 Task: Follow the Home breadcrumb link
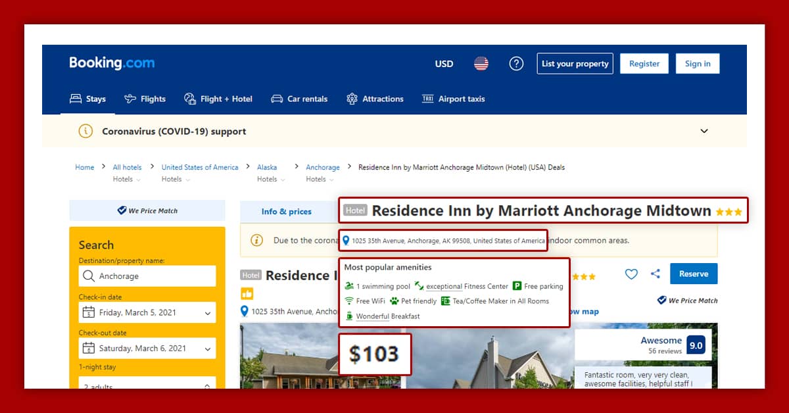point(84,167)
